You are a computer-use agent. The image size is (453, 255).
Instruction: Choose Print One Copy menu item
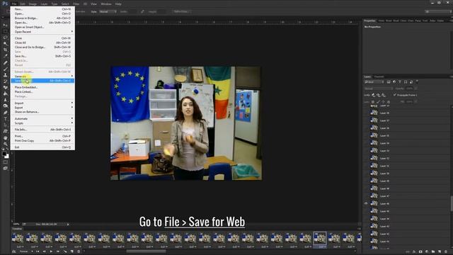point(42,140)
